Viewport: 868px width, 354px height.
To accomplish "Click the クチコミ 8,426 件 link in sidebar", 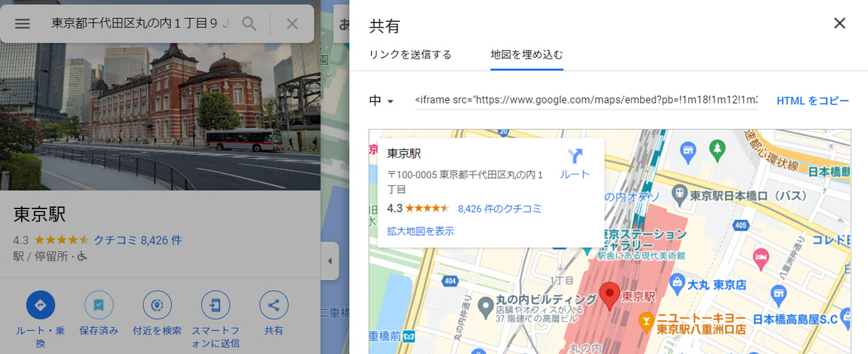I will pos(137,240).
